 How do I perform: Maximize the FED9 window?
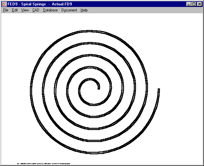[194, 4]
